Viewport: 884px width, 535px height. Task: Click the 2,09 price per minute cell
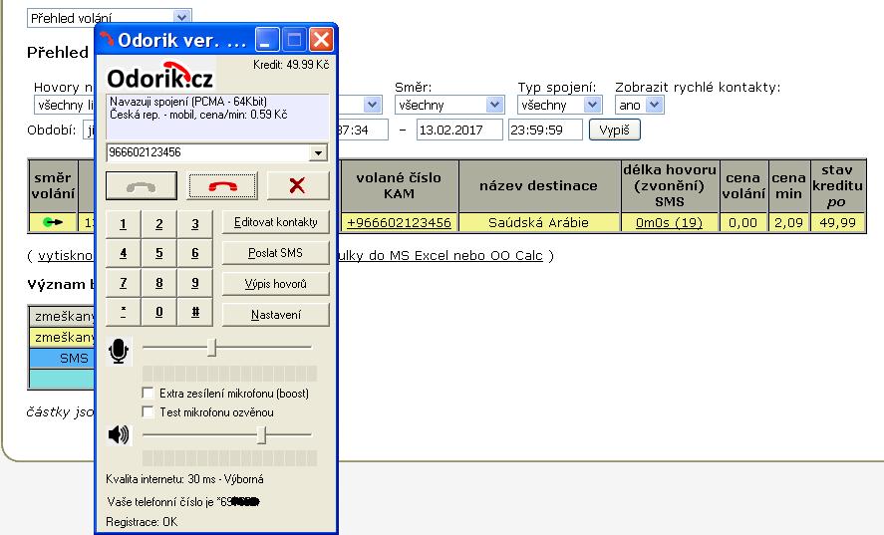tap(788, 223)
